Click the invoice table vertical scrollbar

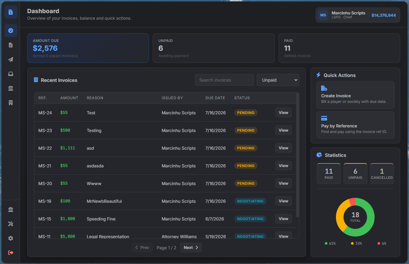[298, 155]
